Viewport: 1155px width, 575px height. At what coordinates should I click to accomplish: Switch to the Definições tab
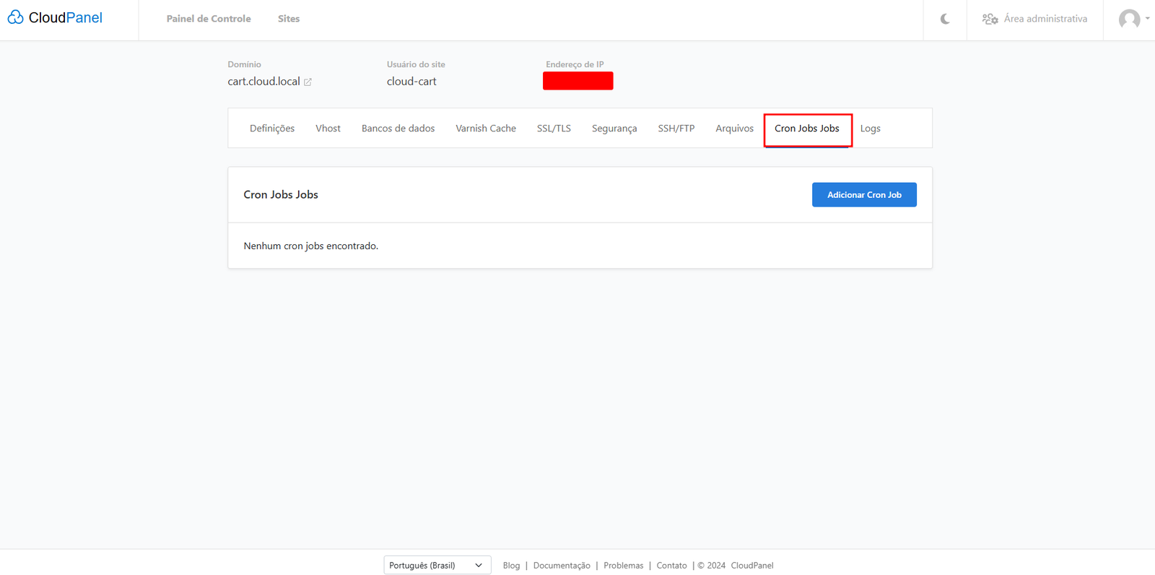[272, 129]
